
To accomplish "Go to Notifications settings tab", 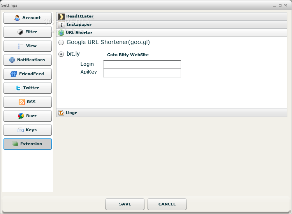I will point(28,60).
